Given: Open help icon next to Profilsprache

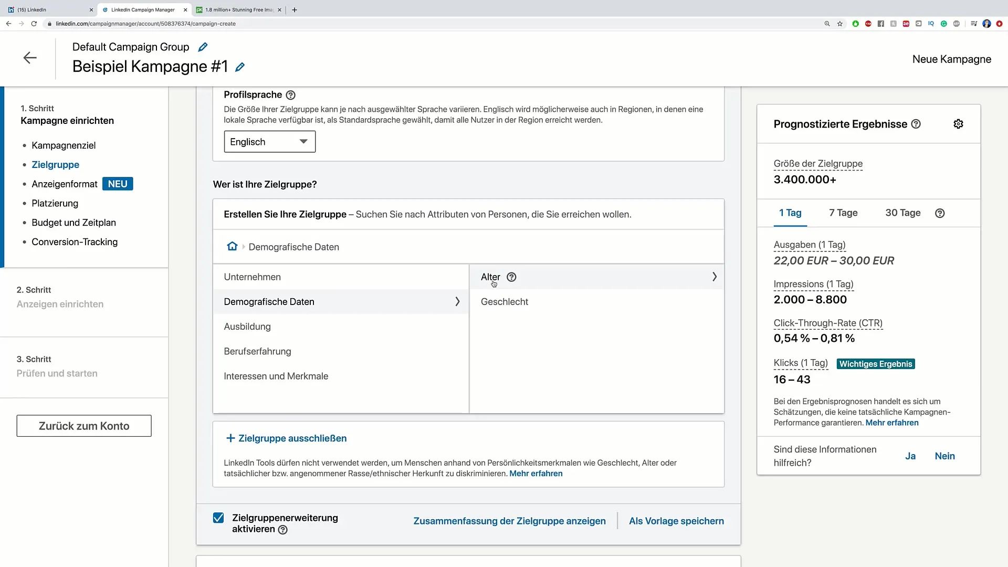Looking at the screenshot, I should [x=290, y=95].
